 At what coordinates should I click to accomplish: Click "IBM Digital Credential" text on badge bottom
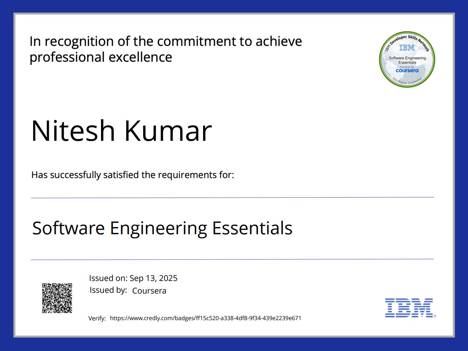click(x=407, y=82)
